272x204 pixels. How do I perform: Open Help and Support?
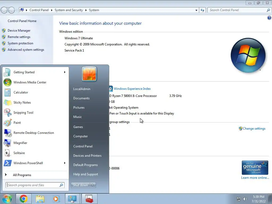(x=86, y=174)
